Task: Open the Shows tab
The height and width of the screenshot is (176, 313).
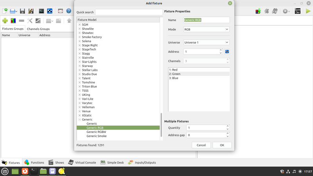Action: point(56,162)
